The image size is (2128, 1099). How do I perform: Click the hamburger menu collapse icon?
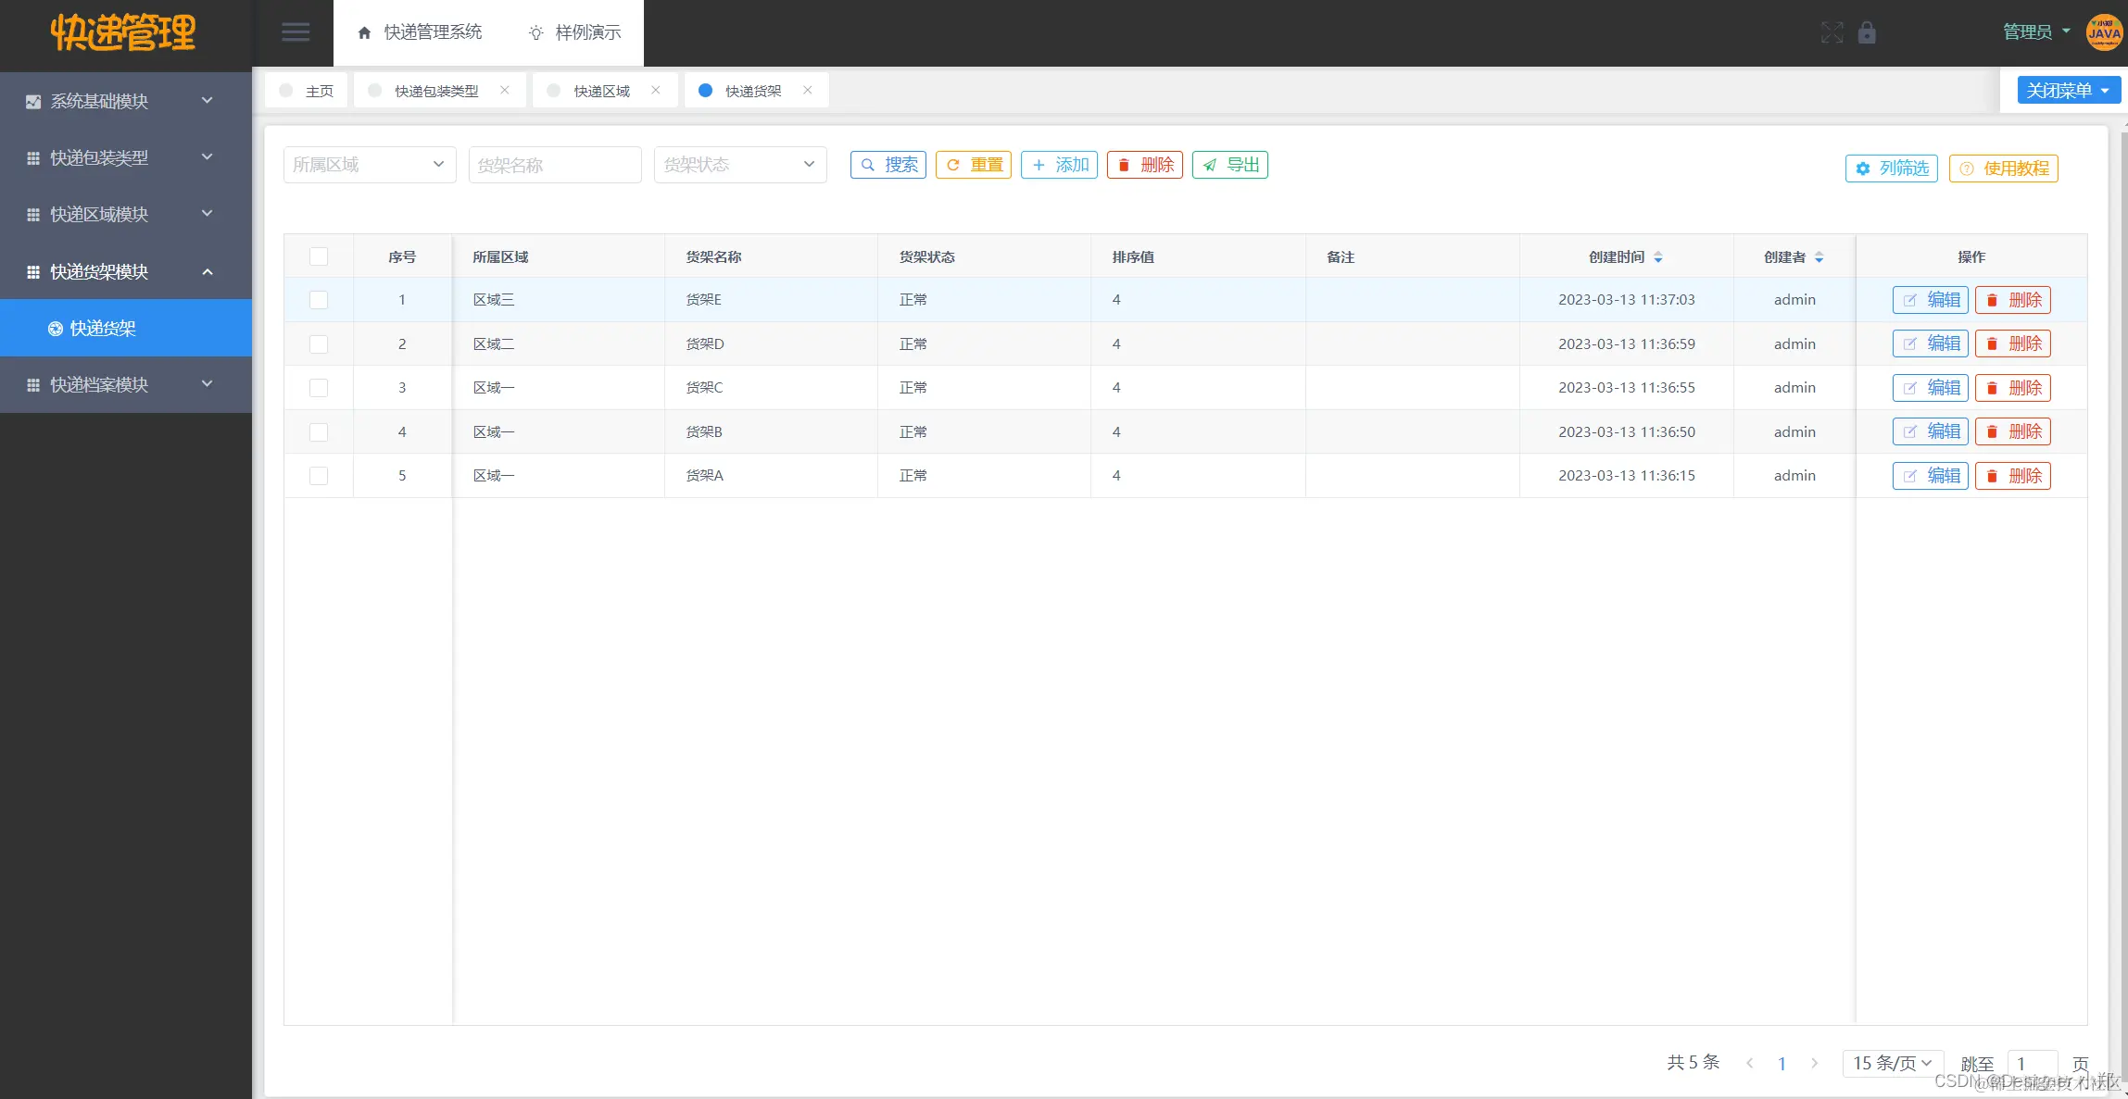(296, 32)
